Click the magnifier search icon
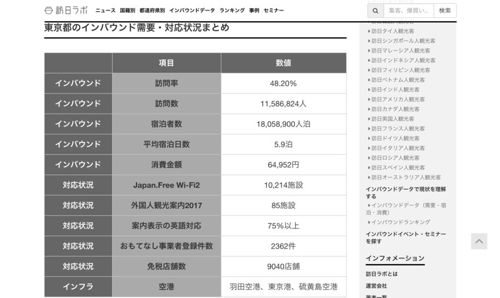 click(x=375, y=11)
